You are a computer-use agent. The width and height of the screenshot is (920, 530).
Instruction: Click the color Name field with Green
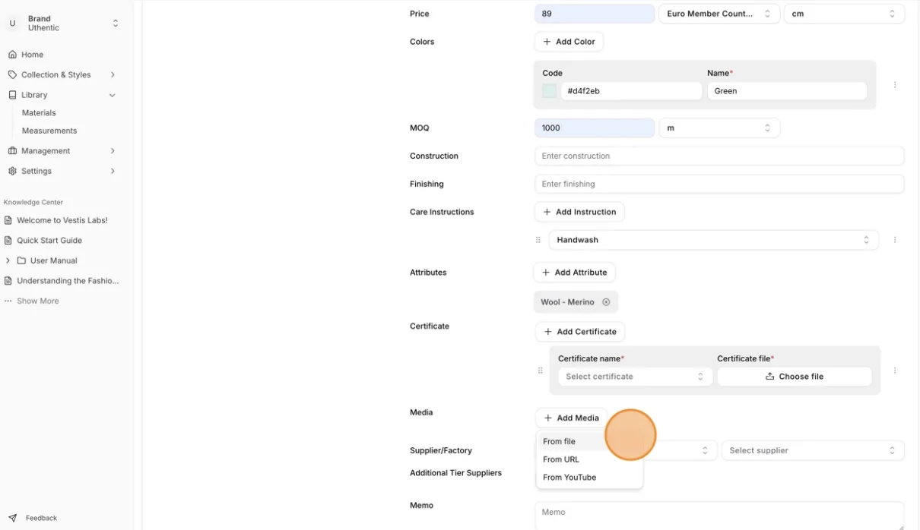[x=787, y=91]
